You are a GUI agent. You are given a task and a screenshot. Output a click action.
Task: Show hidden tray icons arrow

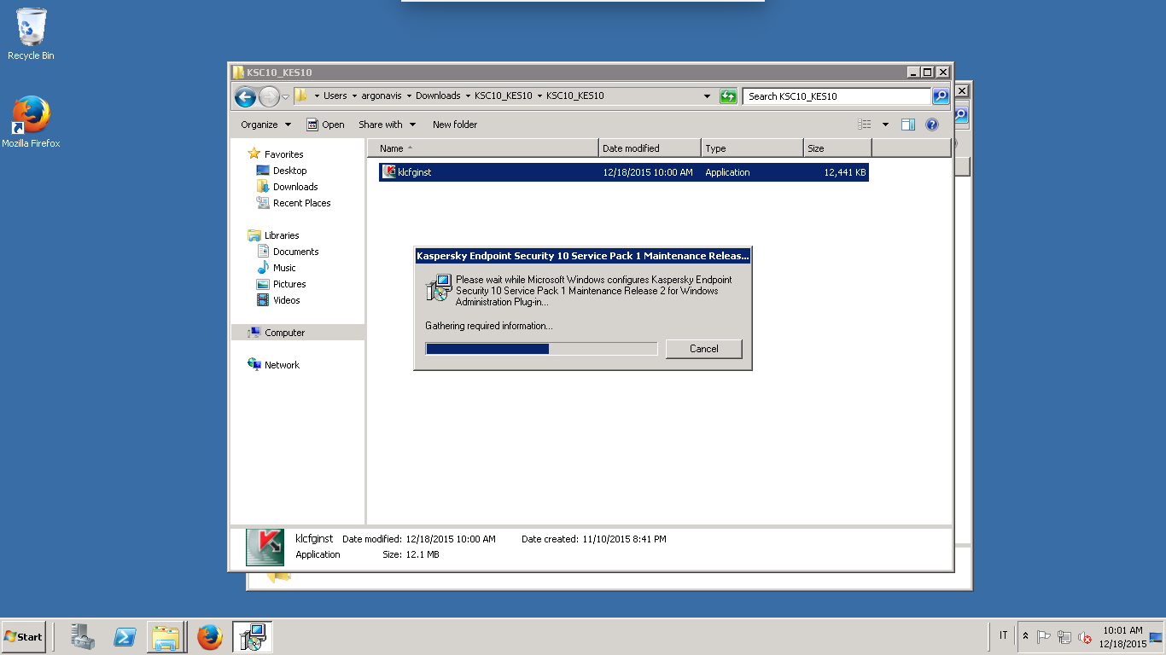tap(1025, 636)
